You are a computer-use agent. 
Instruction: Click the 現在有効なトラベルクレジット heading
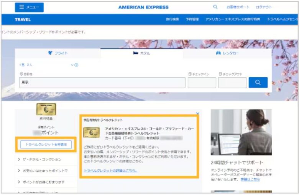tap(103, 120)
